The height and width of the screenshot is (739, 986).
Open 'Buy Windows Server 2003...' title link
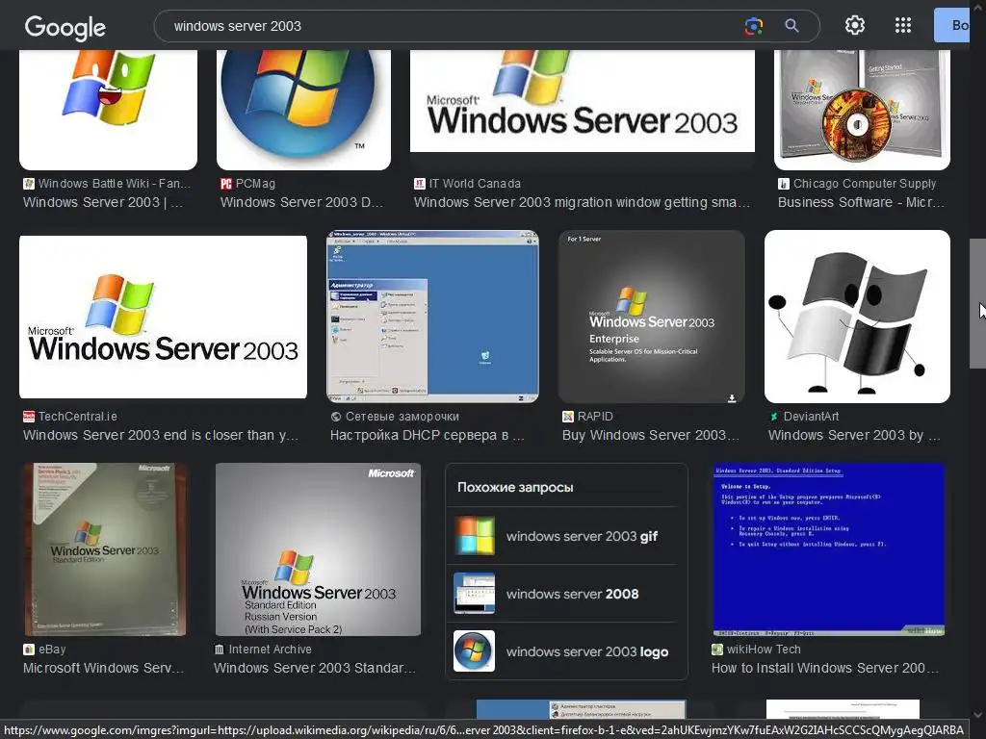point(651,435)
